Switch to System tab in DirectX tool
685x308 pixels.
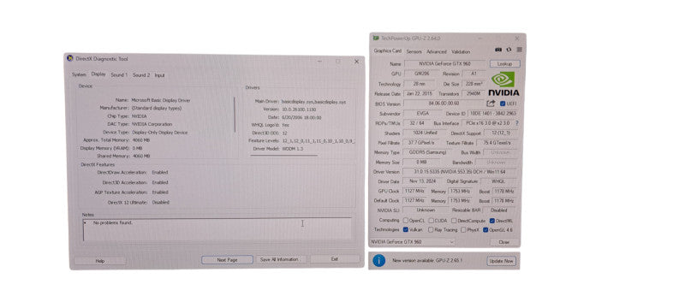79,74
